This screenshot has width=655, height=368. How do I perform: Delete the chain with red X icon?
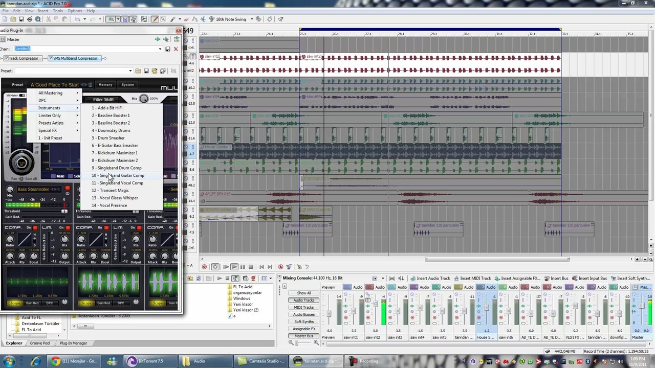click(x=176, y=49)
